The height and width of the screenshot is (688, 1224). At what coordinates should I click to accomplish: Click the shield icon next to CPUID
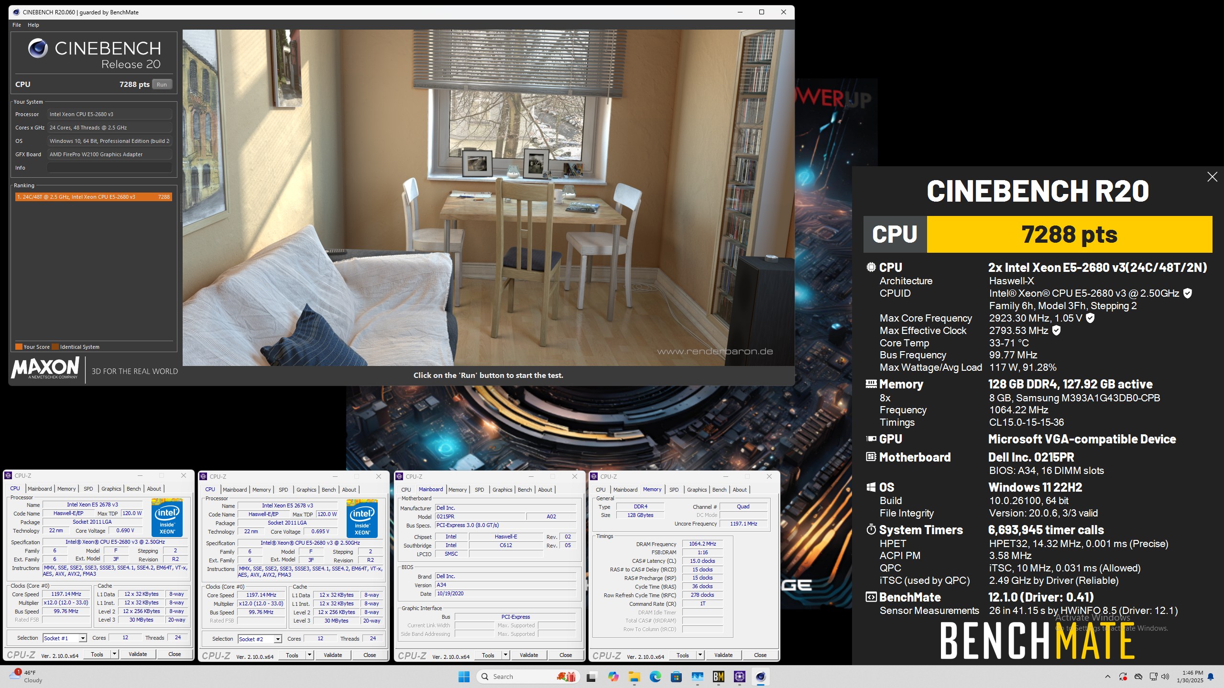(1187, 293)
